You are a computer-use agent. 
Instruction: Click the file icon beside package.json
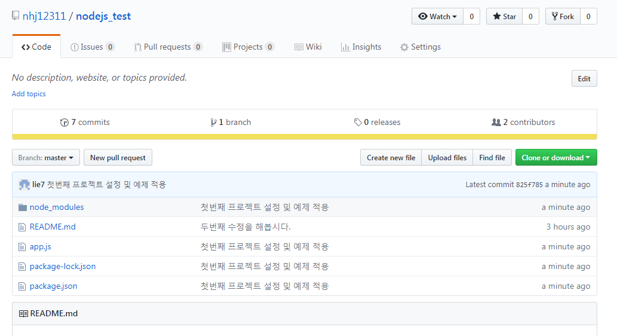[x=22, y=286]
